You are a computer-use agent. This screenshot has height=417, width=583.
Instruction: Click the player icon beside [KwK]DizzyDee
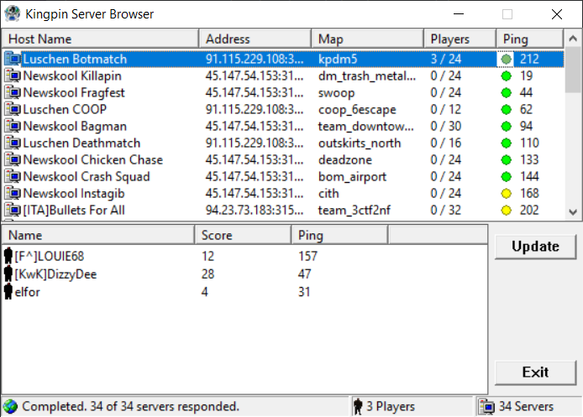[8, 274]
